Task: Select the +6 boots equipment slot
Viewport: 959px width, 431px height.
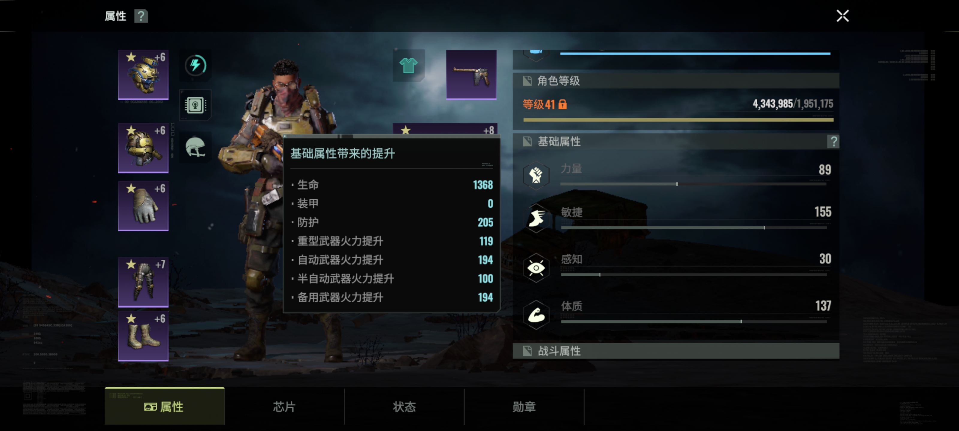Action: pyautogui.click(x=143, y=336)
